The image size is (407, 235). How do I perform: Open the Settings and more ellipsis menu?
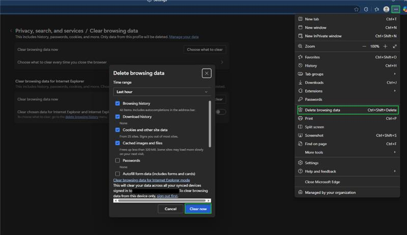pos(396,9)
